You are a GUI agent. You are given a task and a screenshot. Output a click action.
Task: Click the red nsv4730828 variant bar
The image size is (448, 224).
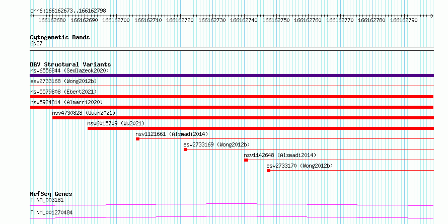click(243, 118)
